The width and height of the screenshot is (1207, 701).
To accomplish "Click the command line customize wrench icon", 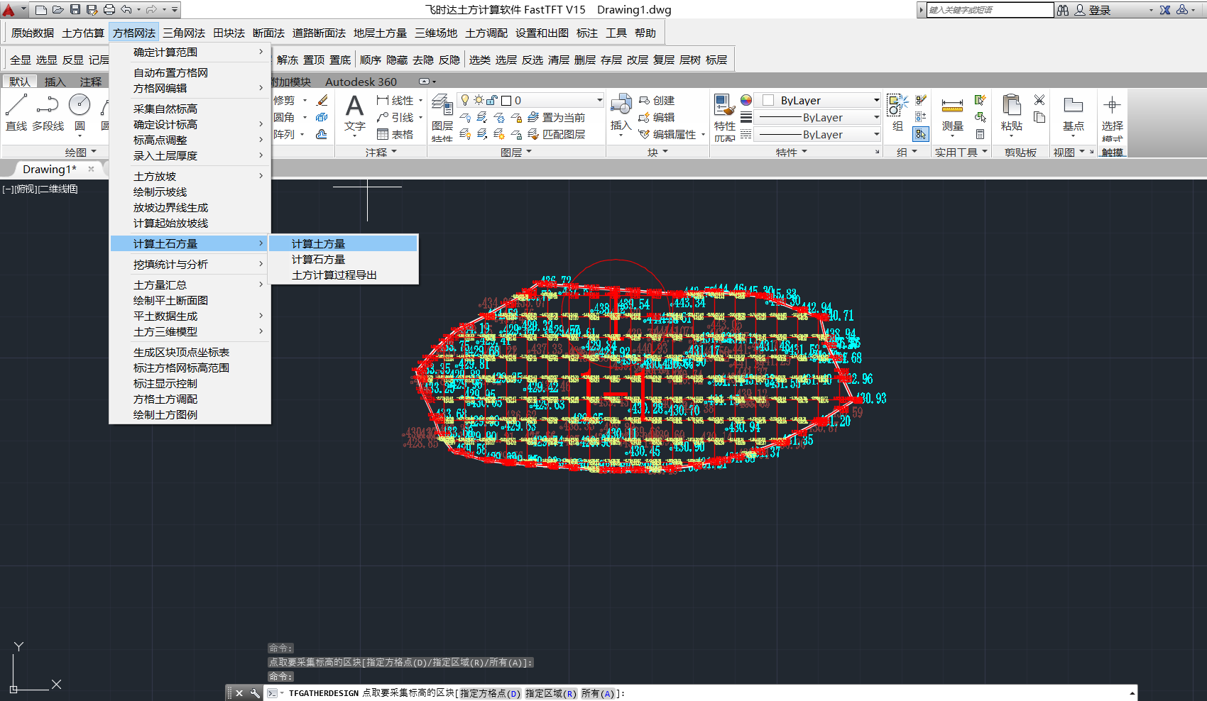I will 255,693.
